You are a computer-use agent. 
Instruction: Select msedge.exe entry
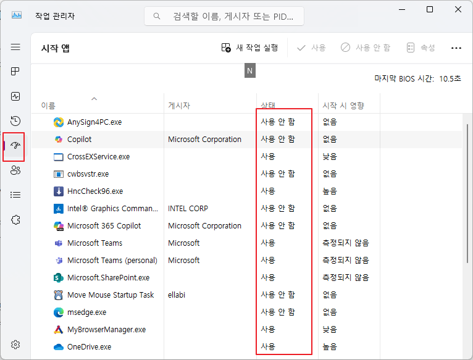[x=86, y=312]
